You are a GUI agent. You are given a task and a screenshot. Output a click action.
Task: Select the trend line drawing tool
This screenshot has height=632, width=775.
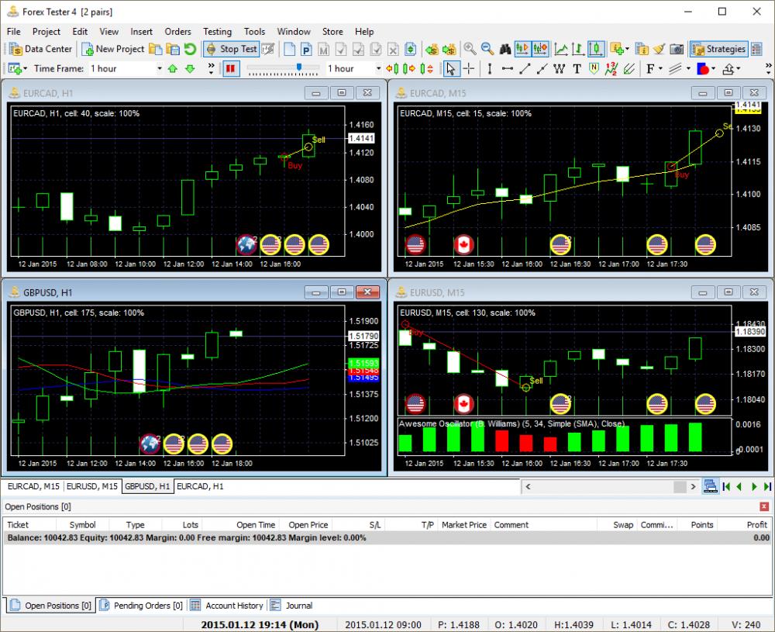[523, 69]
